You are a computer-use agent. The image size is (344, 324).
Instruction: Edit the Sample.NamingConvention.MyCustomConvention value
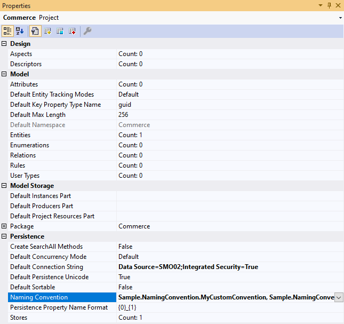point(226,297)
